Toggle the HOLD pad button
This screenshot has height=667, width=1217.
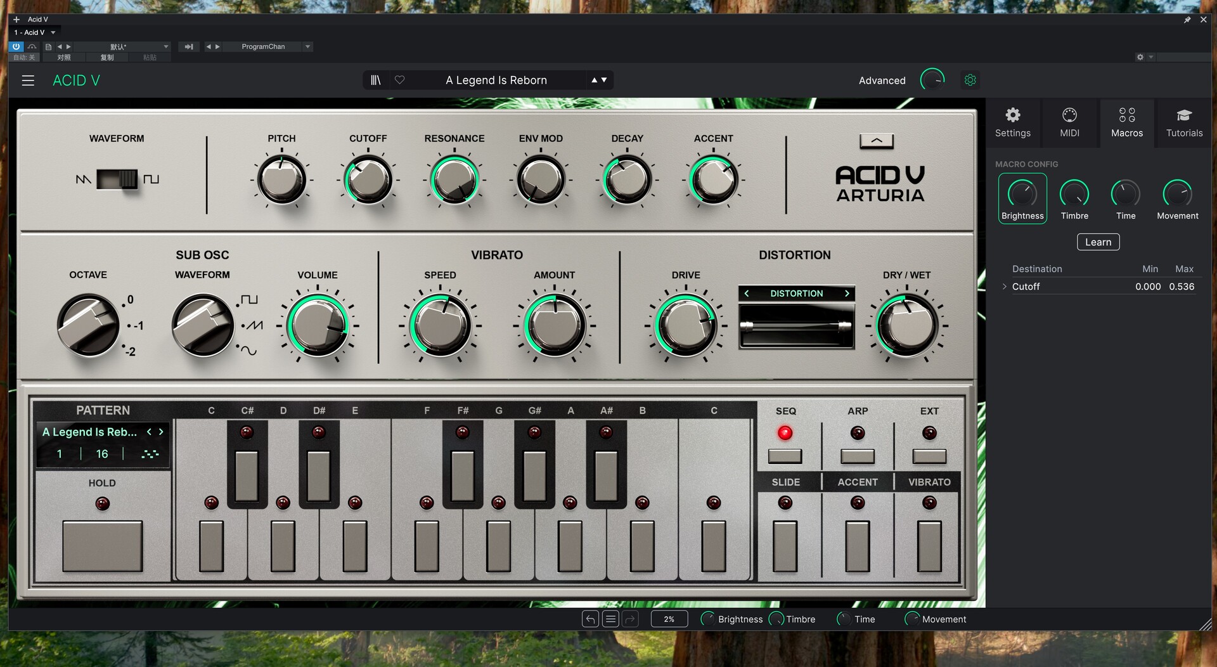[x=102, y=546]
